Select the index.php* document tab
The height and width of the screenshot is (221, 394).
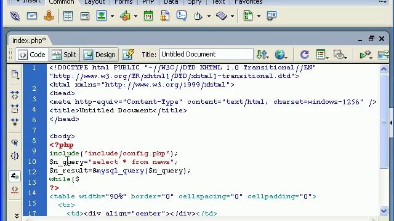coord(29,41)
